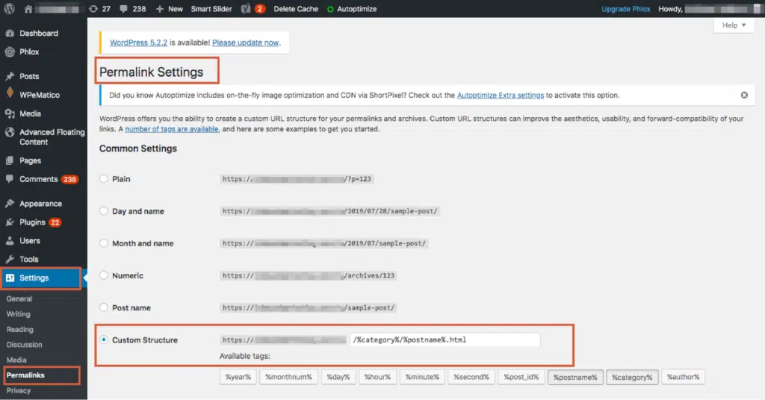Viewport: 765px width, 400px height.
Task: Click the Please update now link
Action: [x=246, y=43]
